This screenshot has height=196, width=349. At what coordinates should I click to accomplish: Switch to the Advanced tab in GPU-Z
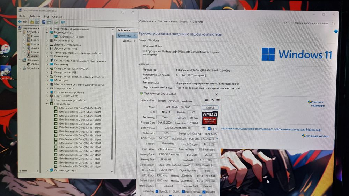point(173,101)
